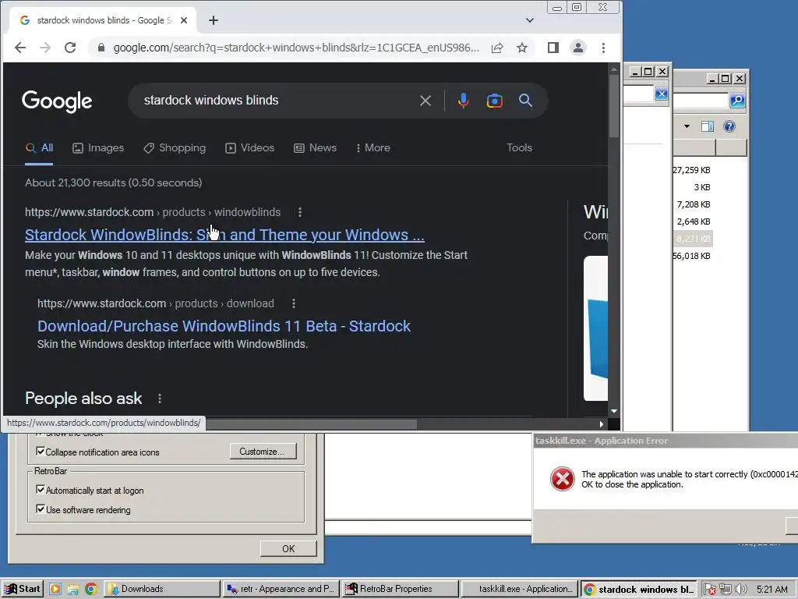Open volume tray icon
Viewport: 798px width, 599px height.
point(741,590)
